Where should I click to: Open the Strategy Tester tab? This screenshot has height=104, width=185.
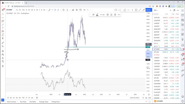point(44,102)
